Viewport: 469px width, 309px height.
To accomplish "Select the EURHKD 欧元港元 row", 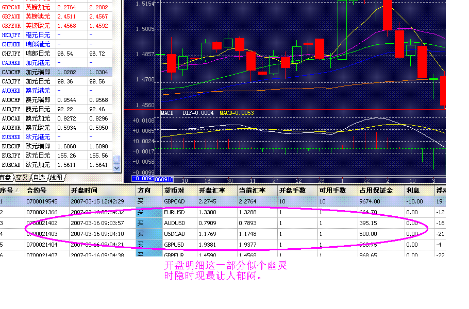I will (56, 137).
